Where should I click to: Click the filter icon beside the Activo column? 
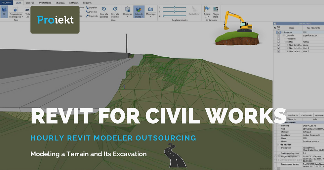click(275, 28)
